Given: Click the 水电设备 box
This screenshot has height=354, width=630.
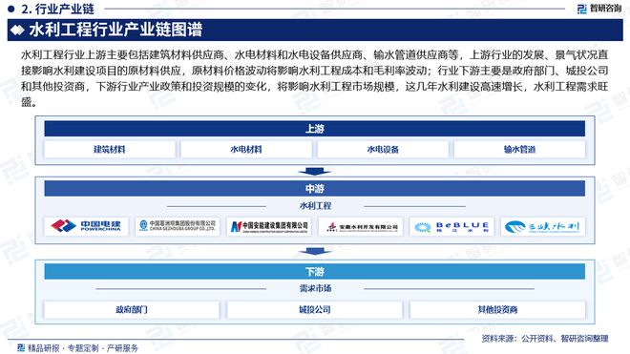Looking at the screenshot, I should point(383,150).
